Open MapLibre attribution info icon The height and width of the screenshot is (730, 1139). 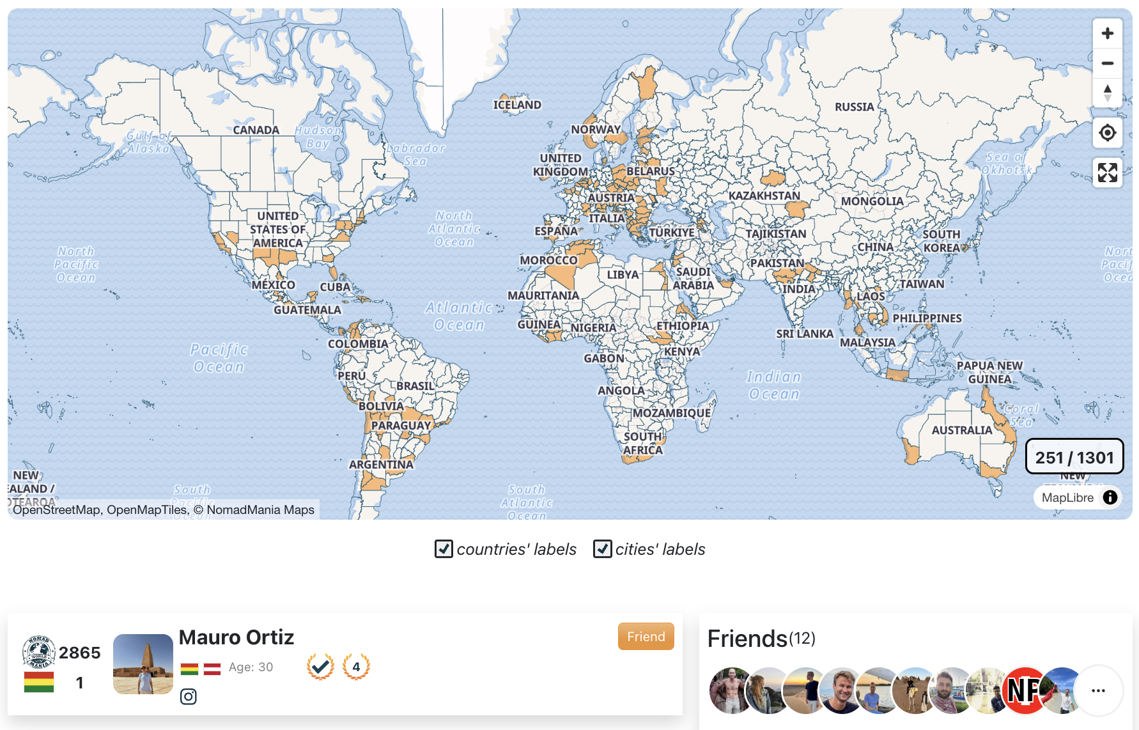tap(1110, 497)
